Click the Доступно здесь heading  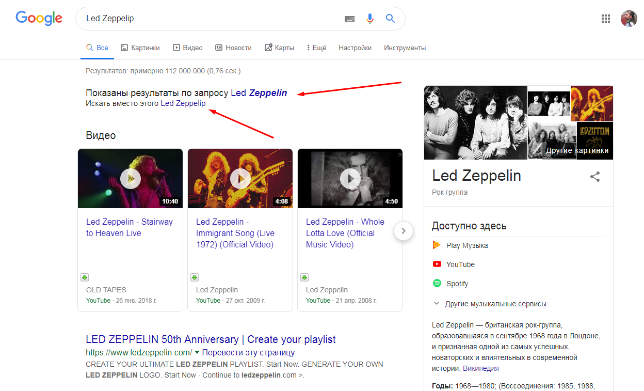coord(469,226)
